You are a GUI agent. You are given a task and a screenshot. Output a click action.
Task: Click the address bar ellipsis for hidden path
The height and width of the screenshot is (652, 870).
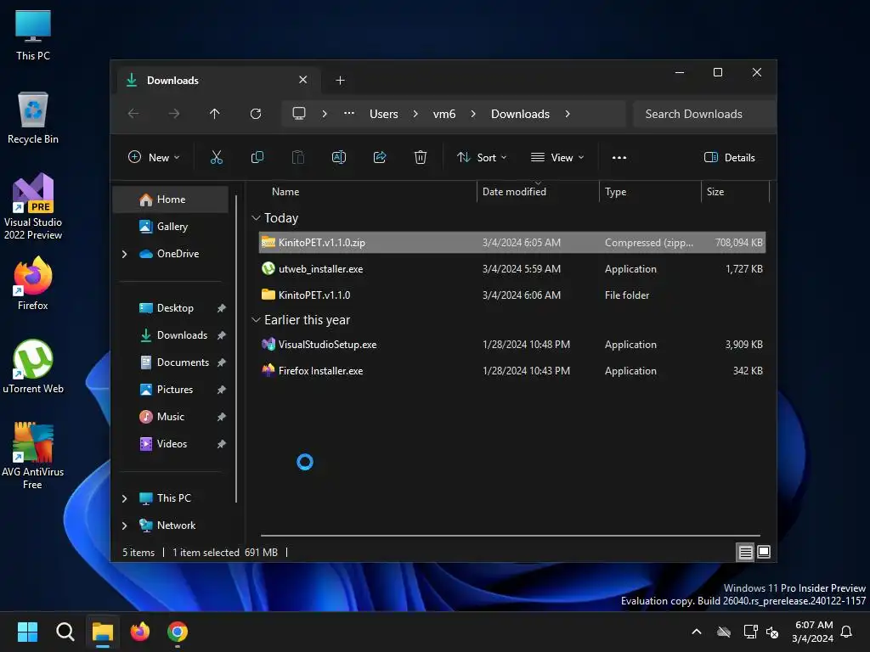[348, 113]
